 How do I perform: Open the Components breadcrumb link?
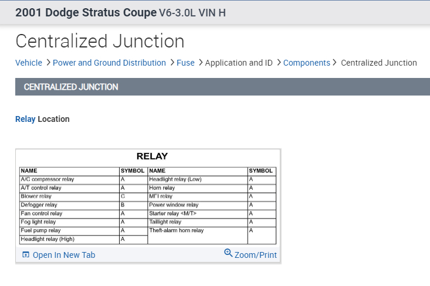pyautogui.click(x=307, y=63)
